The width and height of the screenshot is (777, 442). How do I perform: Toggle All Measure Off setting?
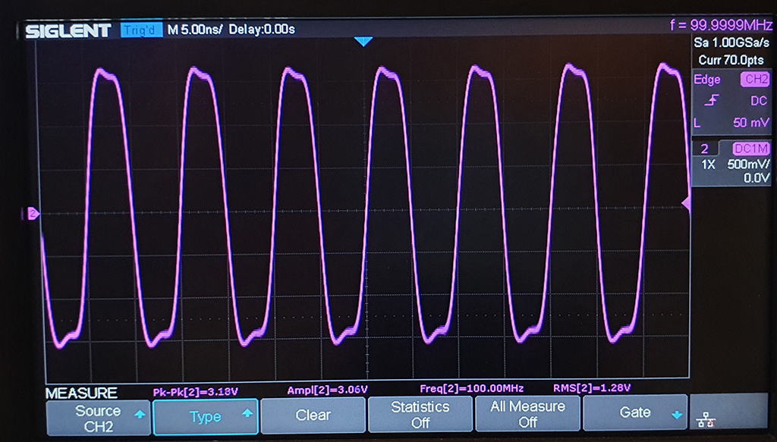527,415
